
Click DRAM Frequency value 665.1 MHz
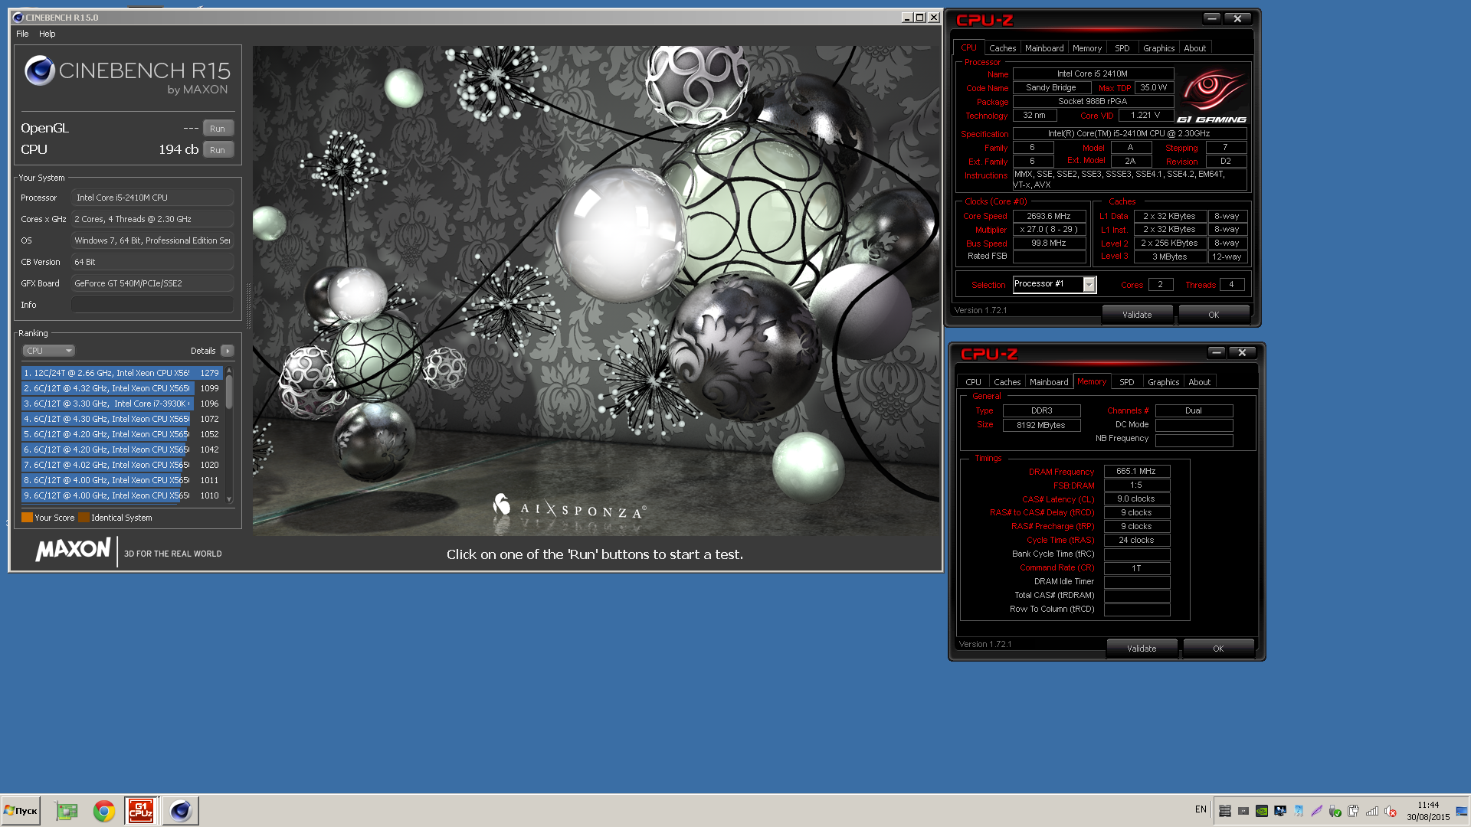click(1137, 472)
